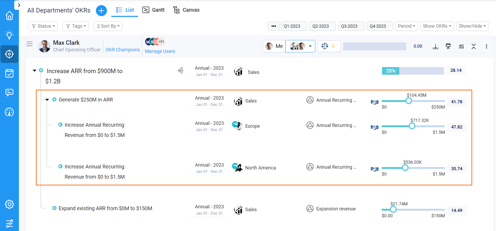
Task: Open the dashboard gauge icon in sidebar
Action: [9, 112]
